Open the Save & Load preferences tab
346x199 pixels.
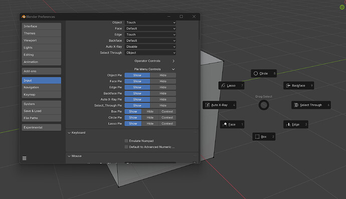tap(42, 111)
